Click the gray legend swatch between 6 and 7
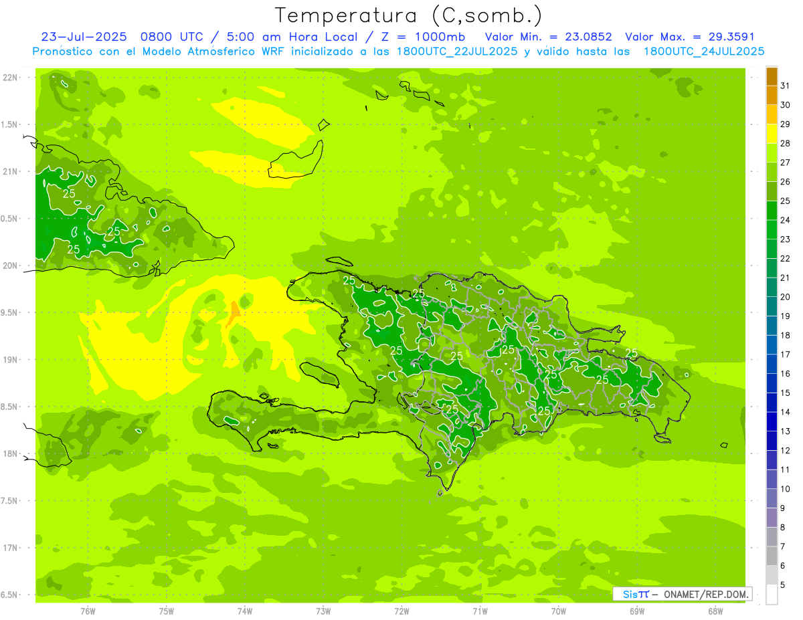 772,556
